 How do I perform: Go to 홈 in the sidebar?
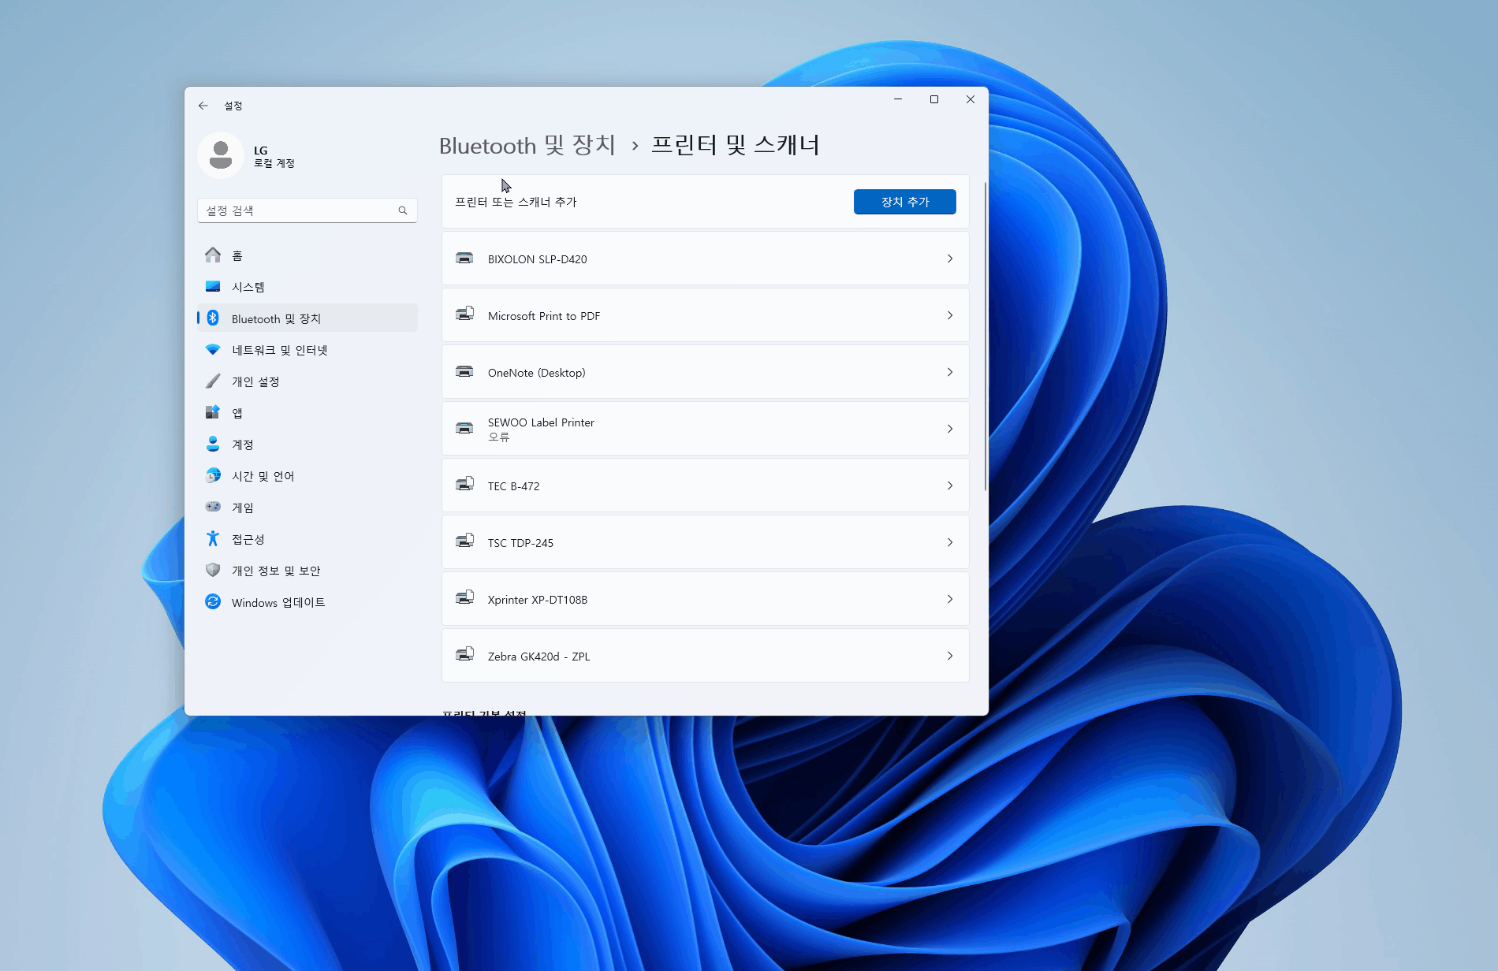pyautogui.click(x=307, y=255)
